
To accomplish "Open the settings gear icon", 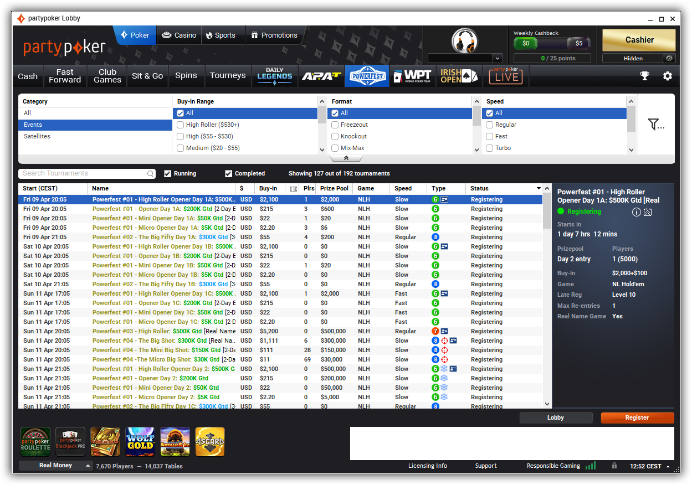I will point(668,76).
